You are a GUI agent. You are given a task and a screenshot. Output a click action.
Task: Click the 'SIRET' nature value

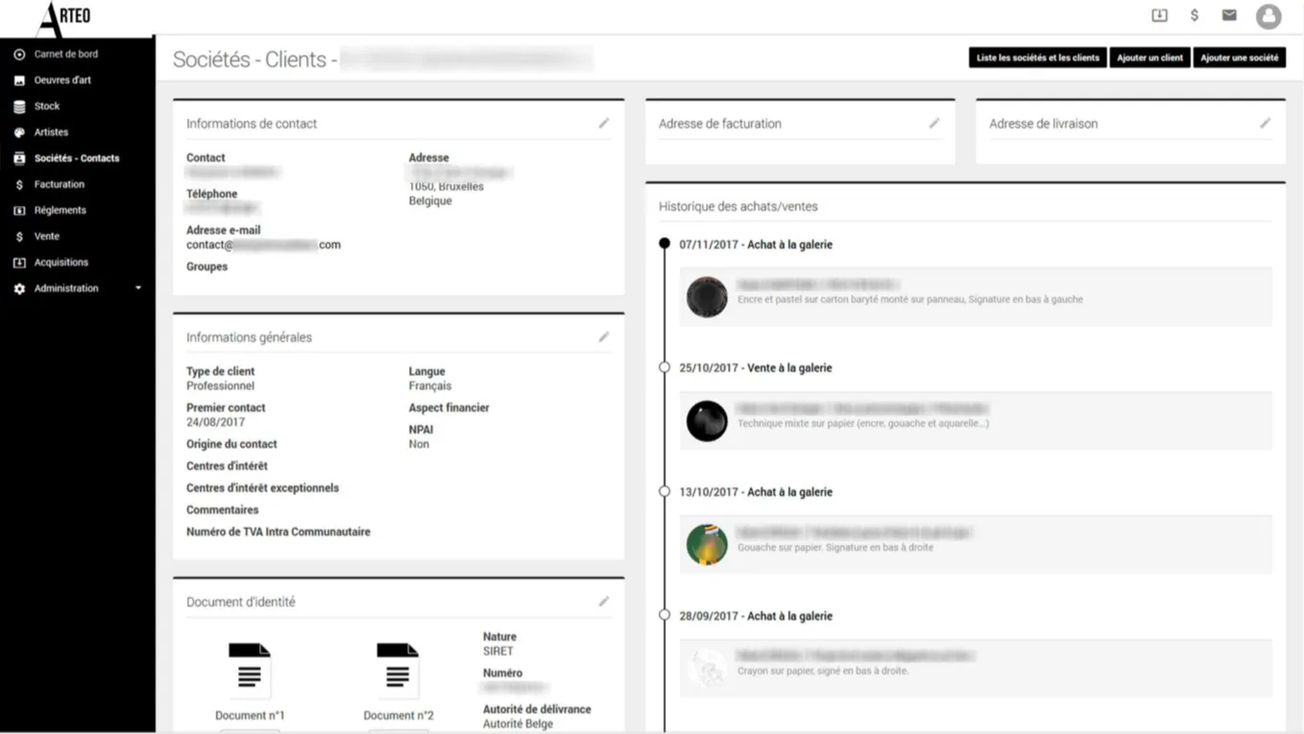pyautogui.click(x=497, y=651)
